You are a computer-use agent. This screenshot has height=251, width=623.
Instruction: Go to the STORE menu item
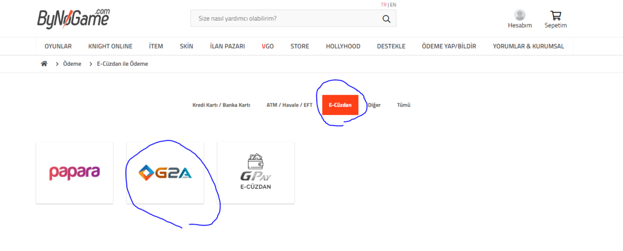pos(300,46)
